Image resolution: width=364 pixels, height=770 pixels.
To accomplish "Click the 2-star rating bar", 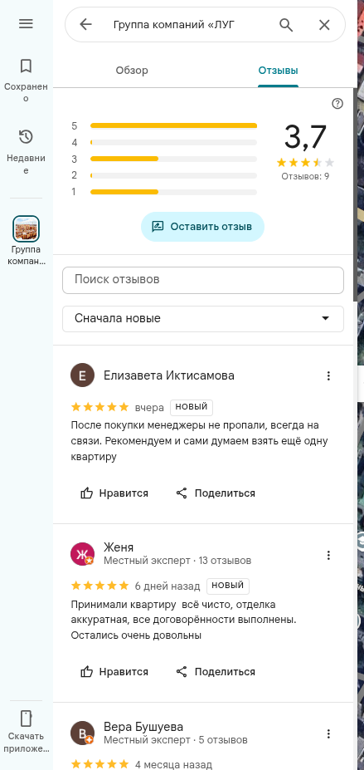I will pyautogui.click(x=173, y=175).
